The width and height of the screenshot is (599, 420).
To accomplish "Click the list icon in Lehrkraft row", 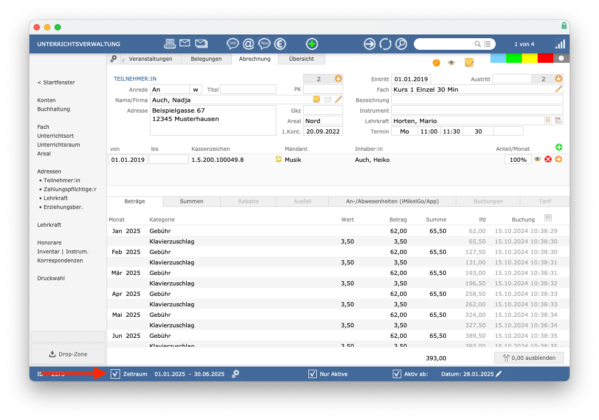I will point(548,120).
